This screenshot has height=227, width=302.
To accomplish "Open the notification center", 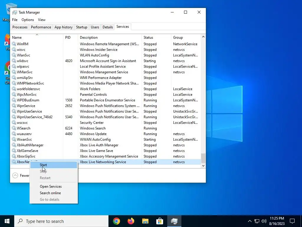I will click(292, 221).
